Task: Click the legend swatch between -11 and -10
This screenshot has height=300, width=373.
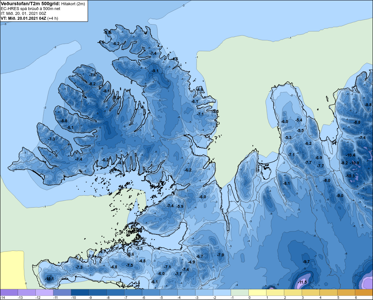Action: click(x=62, y=293)
